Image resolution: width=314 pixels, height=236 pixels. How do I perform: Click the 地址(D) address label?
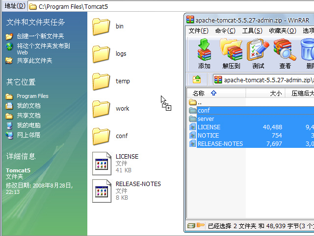tap(15, 6)
